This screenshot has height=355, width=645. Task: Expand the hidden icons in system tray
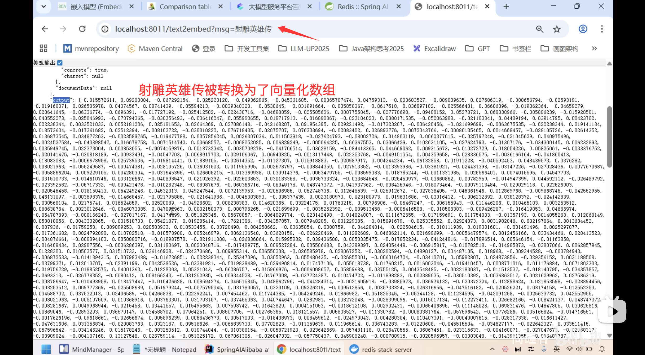pos(492,349)
